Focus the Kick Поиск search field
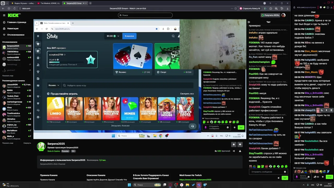Screen dimensions: 334x188 point(145,15)
